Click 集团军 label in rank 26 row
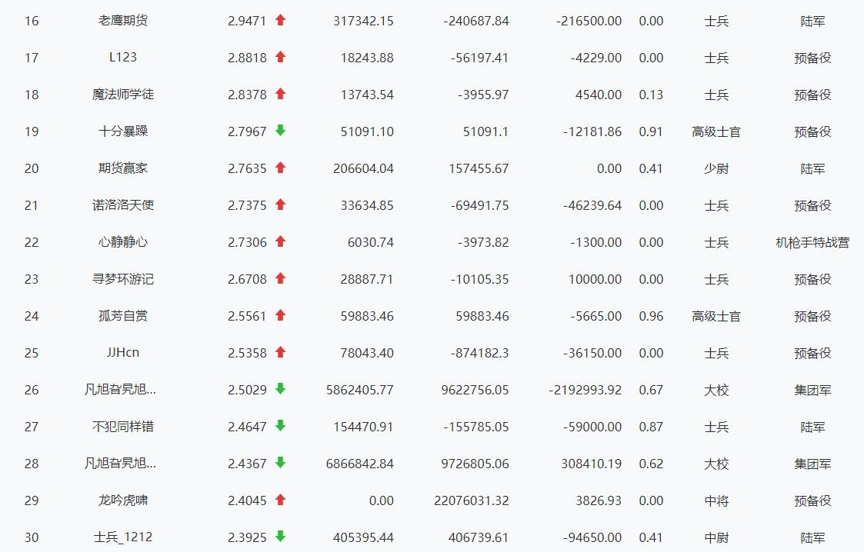Viewport: 864px width, 552px height. pos(812,390)
